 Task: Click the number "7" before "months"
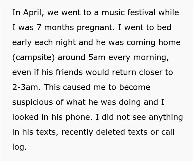click(39, 27)
